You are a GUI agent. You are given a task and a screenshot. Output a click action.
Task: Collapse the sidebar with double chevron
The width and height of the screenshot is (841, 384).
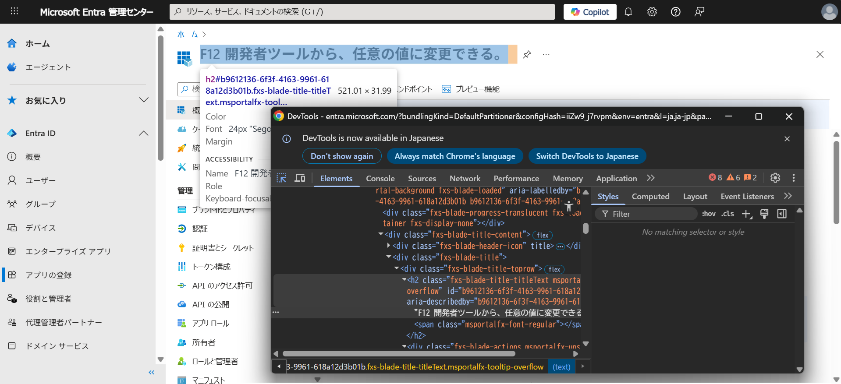[x=151, y=373]
